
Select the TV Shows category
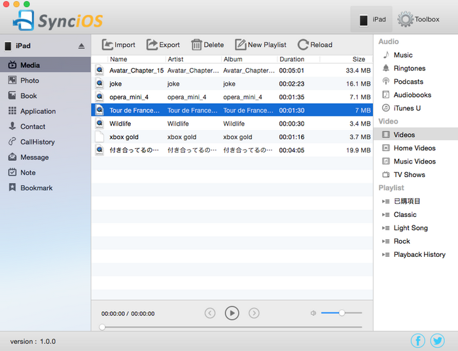(415, 175)
